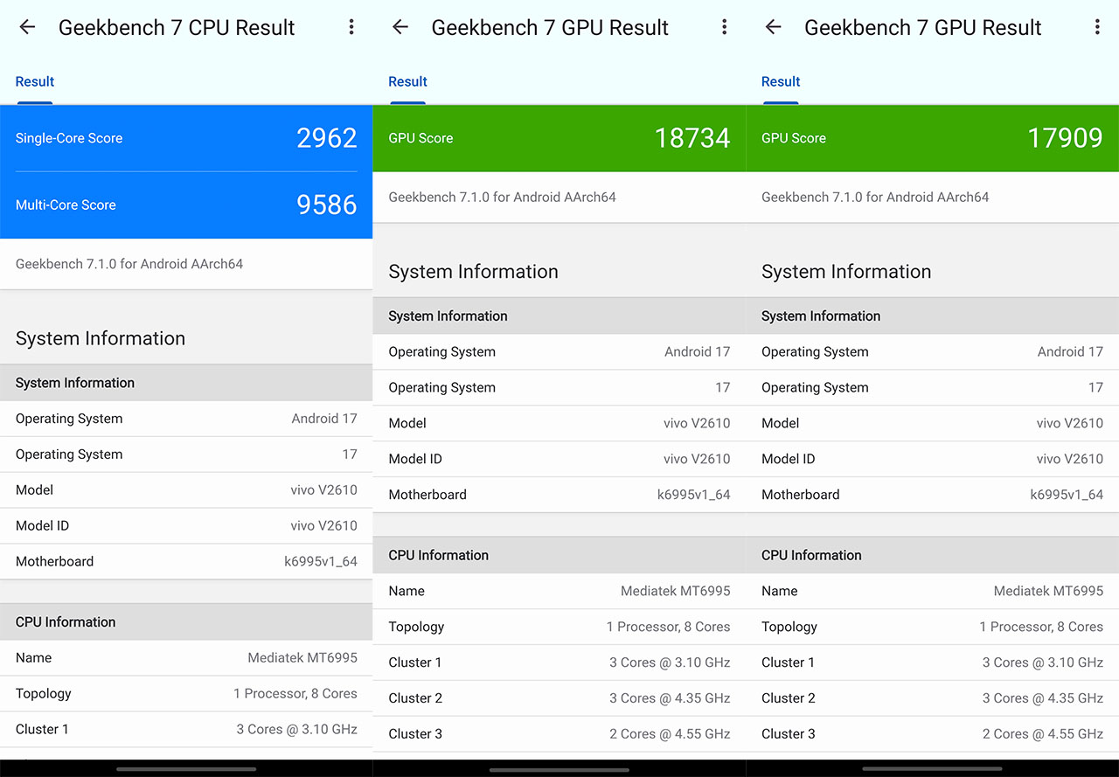Tap back arrow on the 18734 GPU Result screen
Screen dimensions: 1119x777
tap(400, 27)
